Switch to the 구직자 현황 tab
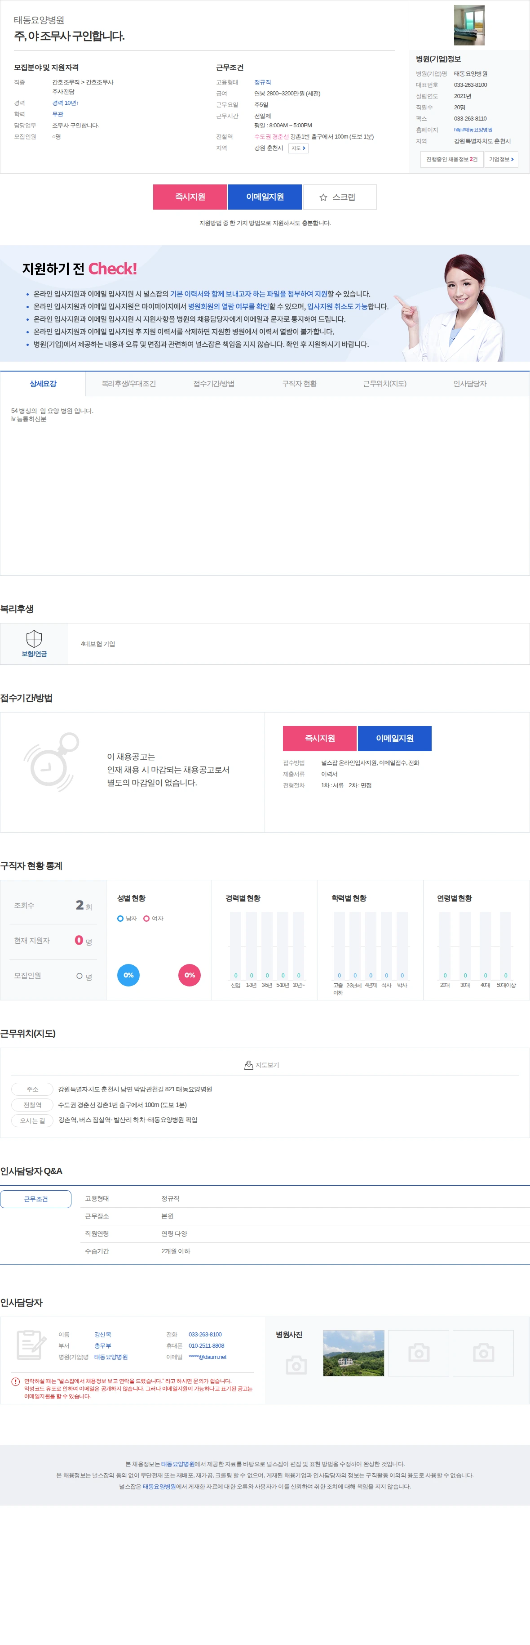This screenshot has width=530, height=1645. tap(300, 384)
